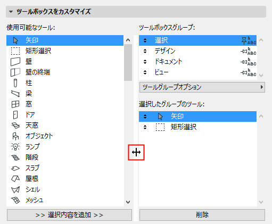
Task: Toggle the pin icon on デザイン group
Action: [x=244, y=52]
